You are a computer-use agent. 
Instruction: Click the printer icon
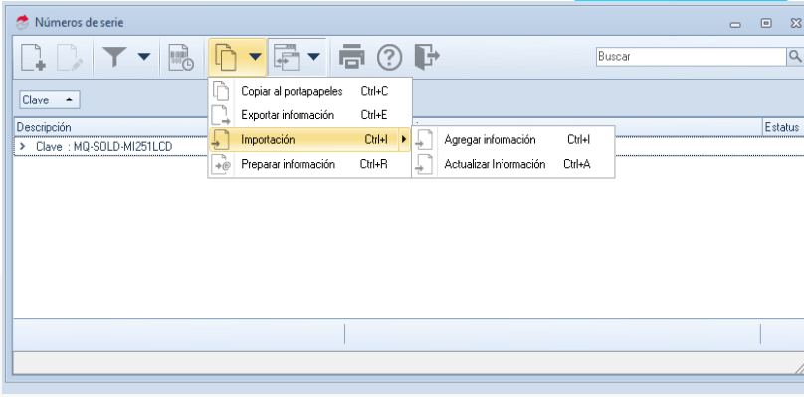click(352, 57)
